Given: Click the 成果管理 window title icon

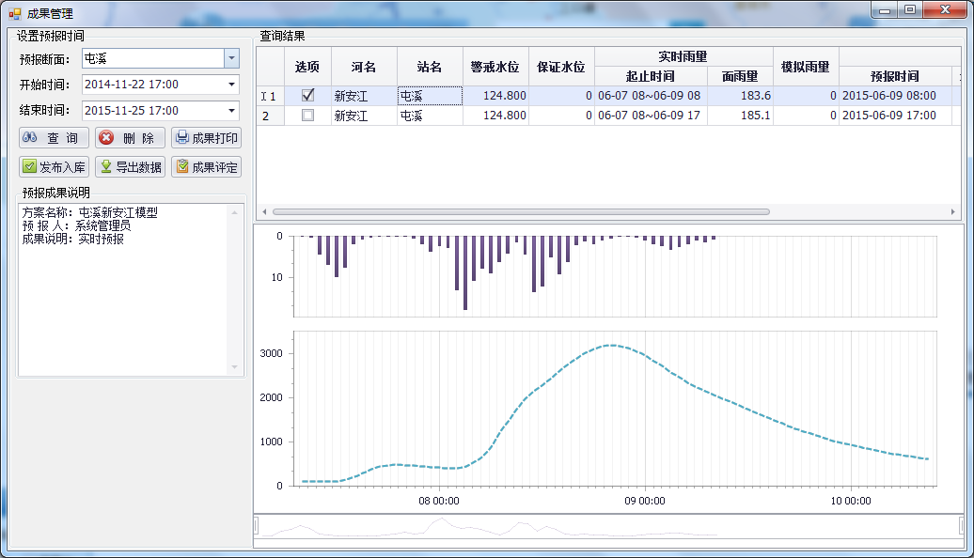Looking at the screenshot, I should click(14, 13).
